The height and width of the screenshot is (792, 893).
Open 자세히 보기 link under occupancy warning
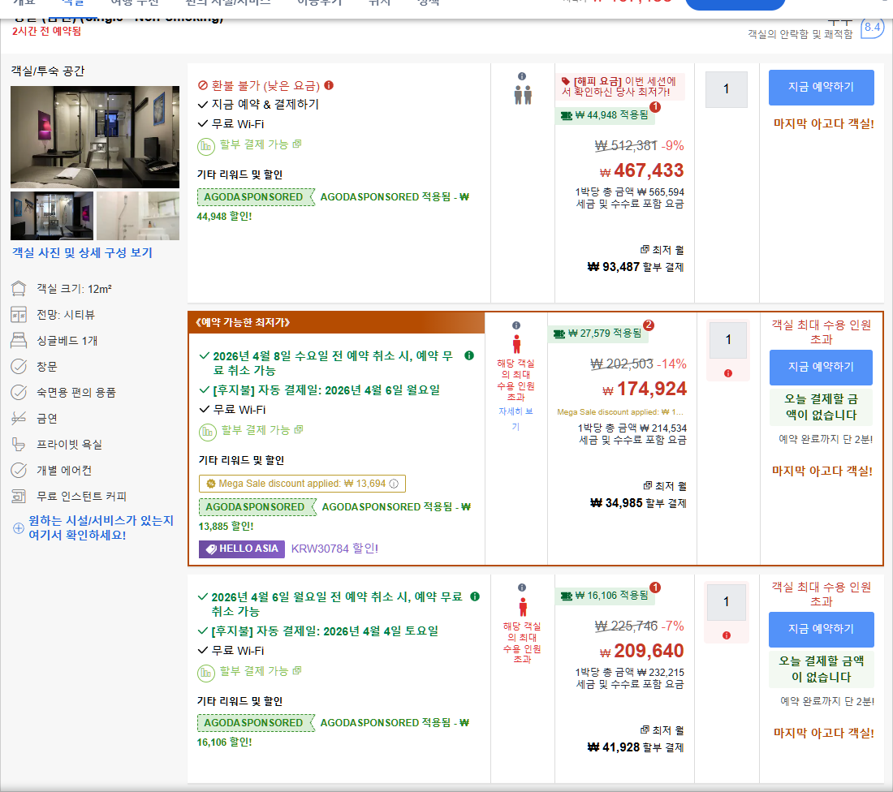pos(516,419)
